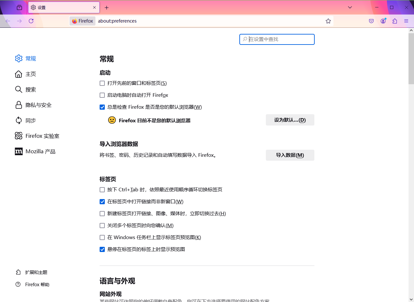Viewport: 414px width, 302px height.
Task: Open the tab list dropdown arrow
Action: pos(350,7)
